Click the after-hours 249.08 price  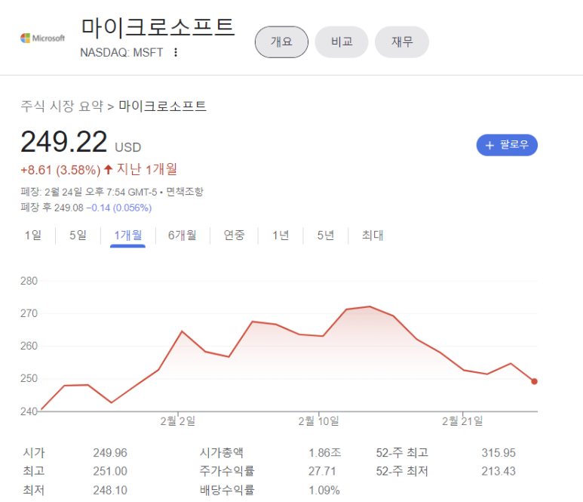[x=69, y=208]
